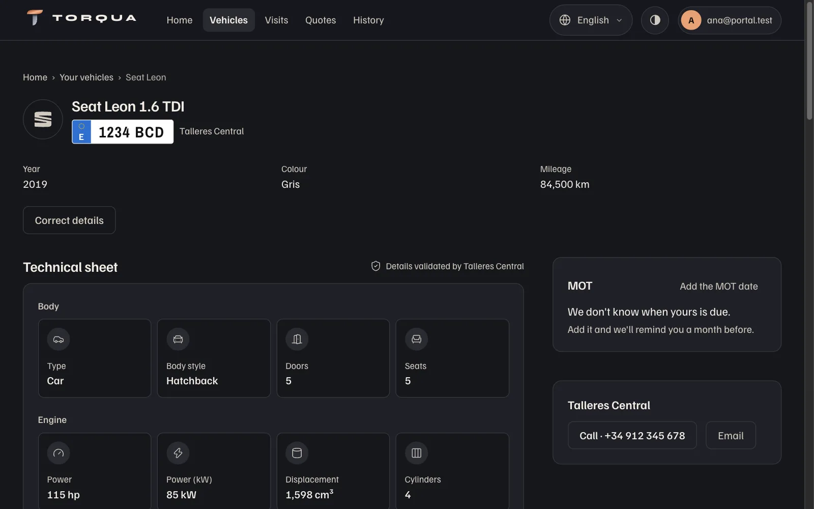Image resolution: width=814 pixels, height=509 pixels.
Task: Open the Quotes tab
Action: tap(321, 20)
